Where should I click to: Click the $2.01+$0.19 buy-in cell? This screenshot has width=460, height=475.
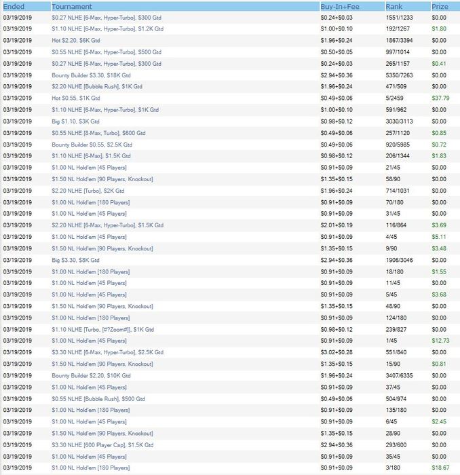(x=337, y=225)
